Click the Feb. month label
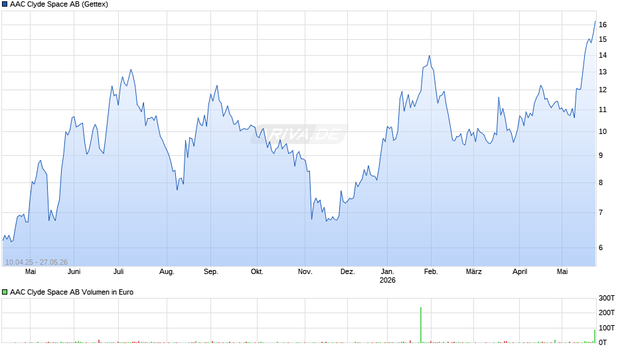Screen dimensions: 624x349 point(431,272)
